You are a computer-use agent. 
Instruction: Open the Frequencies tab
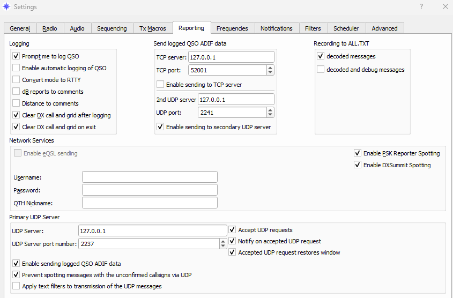click(232, 28)
